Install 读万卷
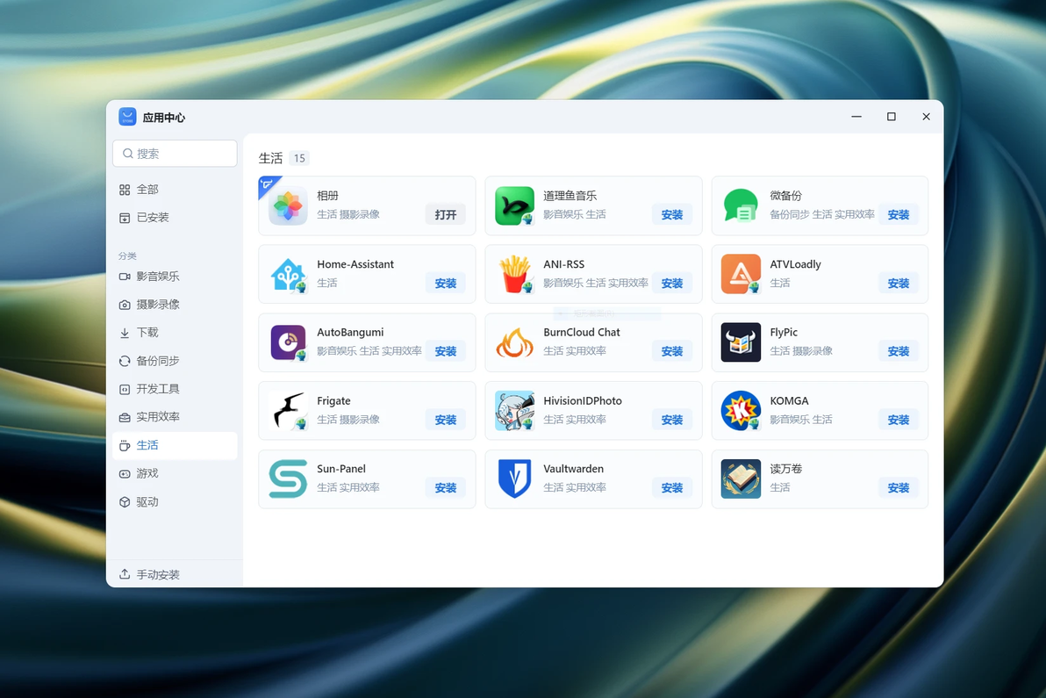1046x698 pixels. [x=898, y=488]
